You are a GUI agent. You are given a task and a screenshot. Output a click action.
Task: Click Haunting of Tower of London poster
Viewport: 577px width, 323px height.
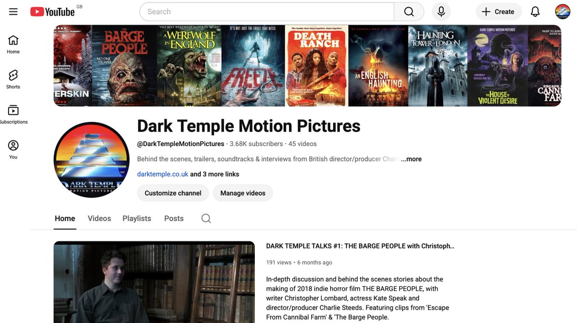438,65
